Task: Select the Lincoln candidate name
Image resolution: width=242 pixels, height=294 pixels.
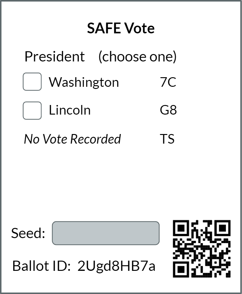Action: coord(70,110)
